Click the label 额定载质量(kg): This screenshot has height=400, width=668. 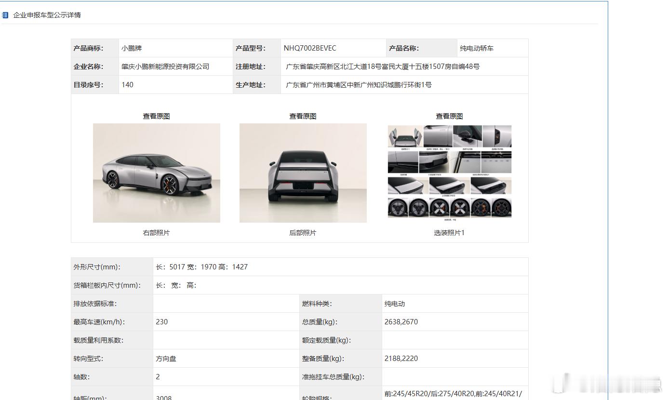point(327,340)
